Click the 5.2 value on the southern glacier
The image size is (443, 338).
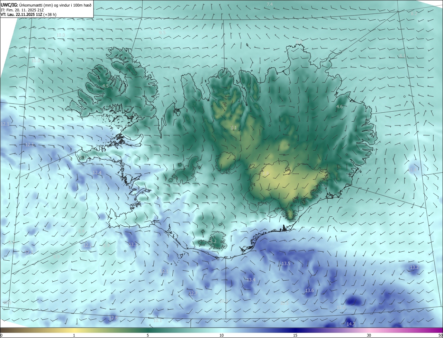coord(213,241)
